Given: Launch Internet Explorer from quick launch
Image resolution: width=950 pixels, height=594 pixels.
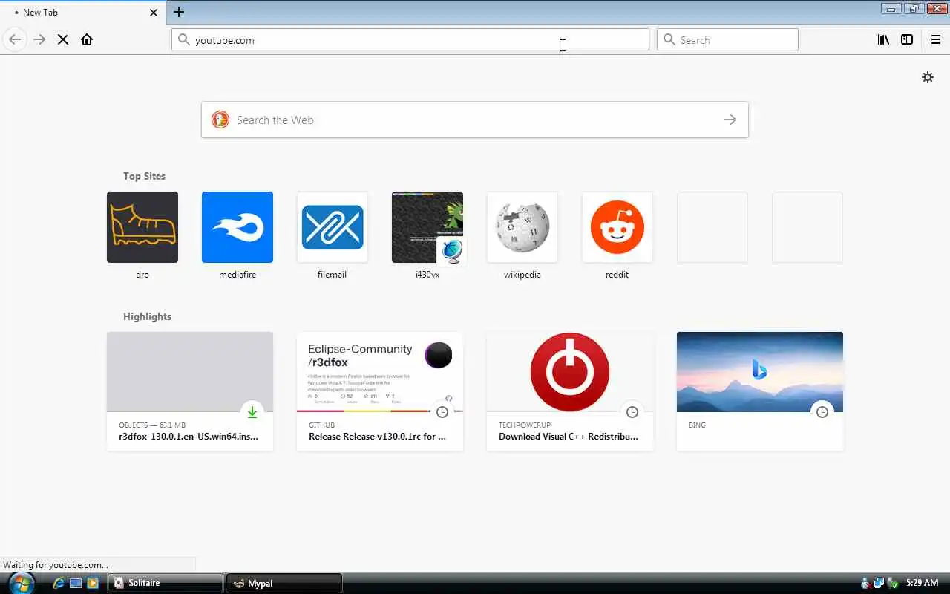Looking at the screenshot, I should point(59,583).
